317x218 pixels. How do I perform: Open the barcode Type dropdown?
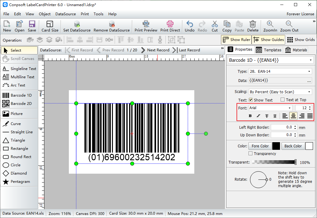coord(309,72)
